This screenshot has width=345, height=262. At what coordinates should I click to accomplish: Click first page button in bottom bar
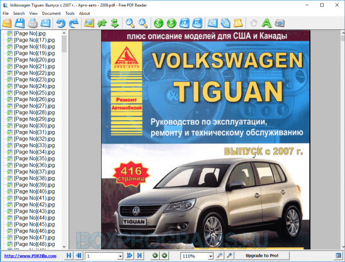pos(68,256)
